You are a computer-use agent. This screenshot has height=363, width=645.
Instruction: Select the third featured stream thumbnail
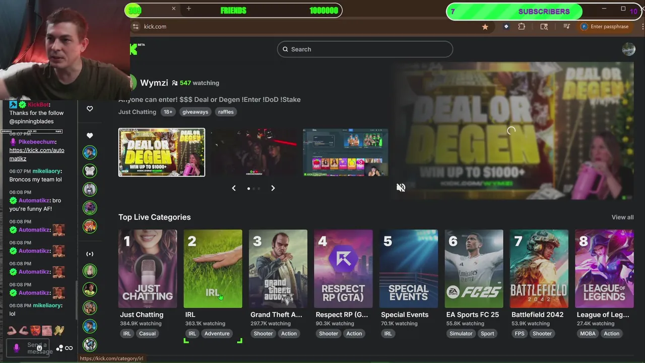coord(346,152)
